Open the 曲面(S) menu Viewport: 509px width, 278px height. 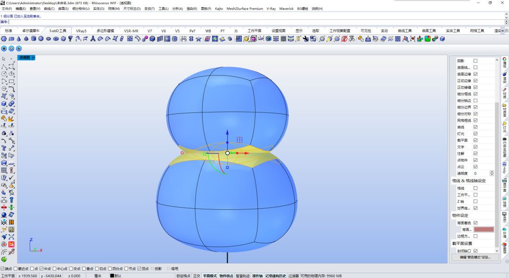pos(63,9)
